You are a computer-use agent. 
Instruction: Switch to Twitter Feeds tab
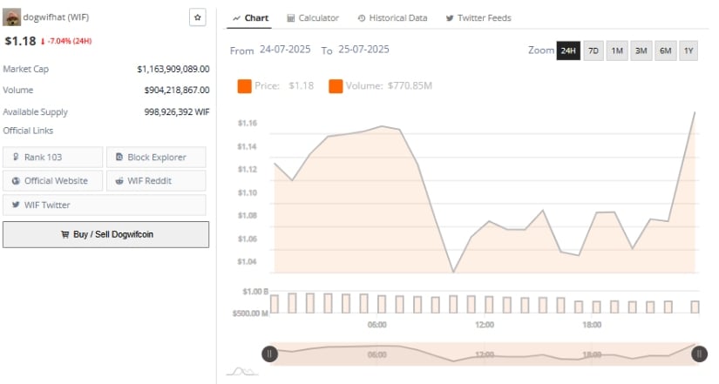pyautogui.click(x=478, y=18)
